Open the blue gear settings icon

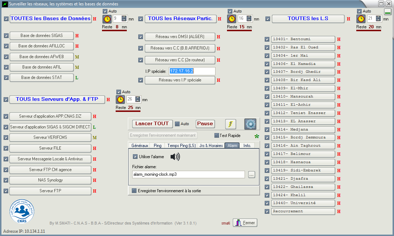(250, 124)
